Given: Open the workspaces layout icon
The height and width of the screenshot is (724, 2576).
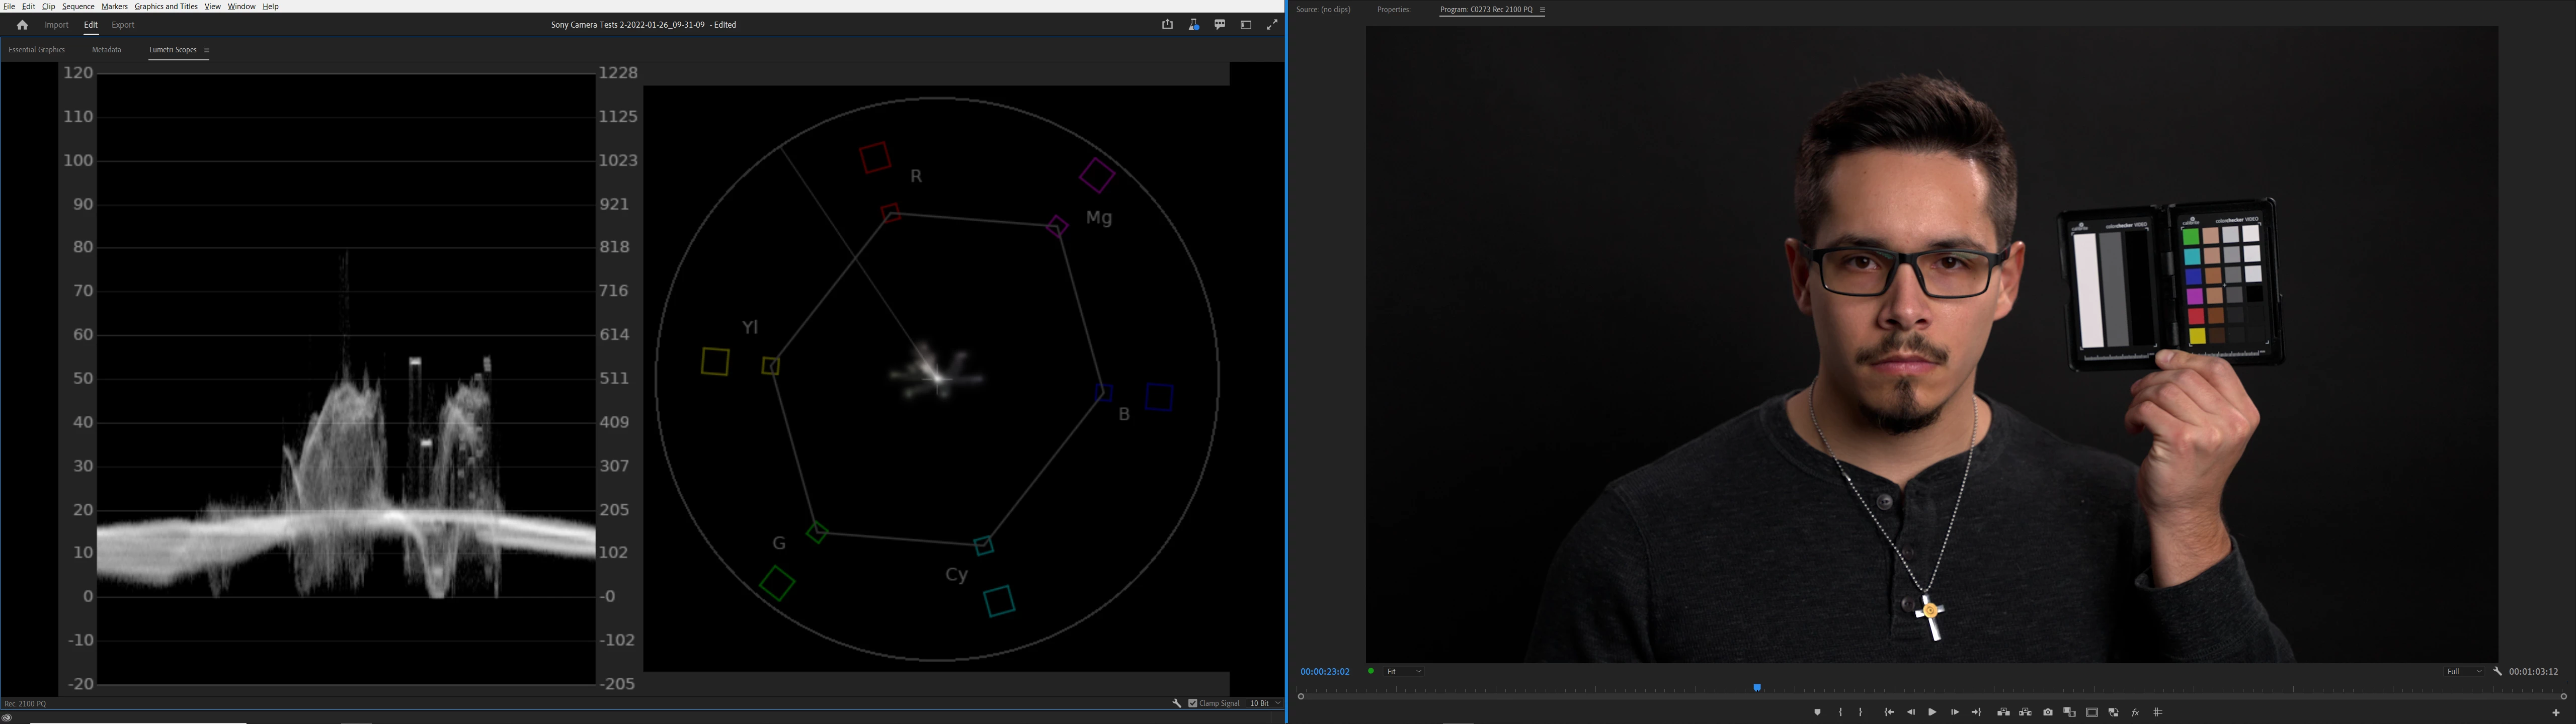Looking at the screenshot, I should (1246, 25).
